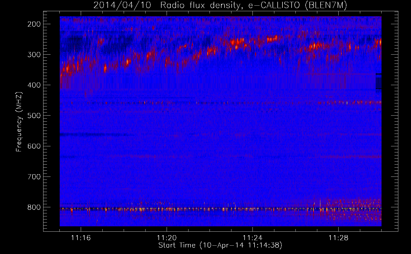Click the 11:20 time tick label

pyautogui.click(x=167, y=238)
